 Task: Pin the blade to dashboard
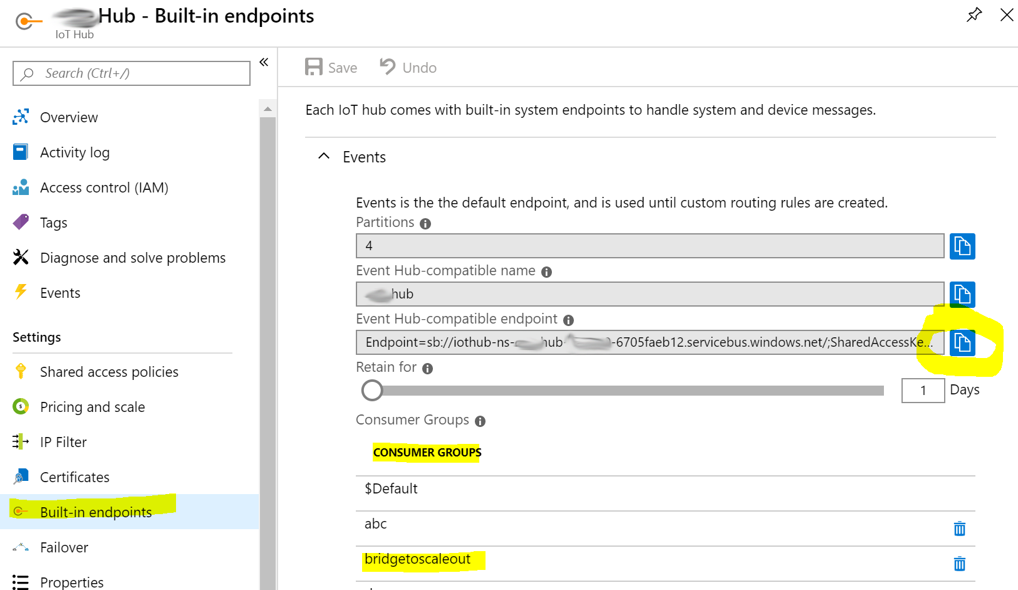(974, 14)
